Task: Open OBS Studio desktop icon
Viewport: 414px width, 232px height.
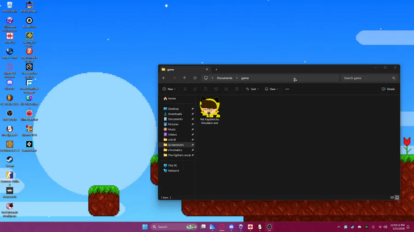Action: click(10, 116)
